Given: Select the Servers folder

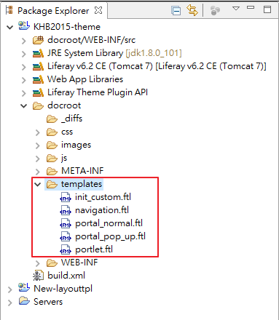Looking at the screenshot, I should (48, 302).
